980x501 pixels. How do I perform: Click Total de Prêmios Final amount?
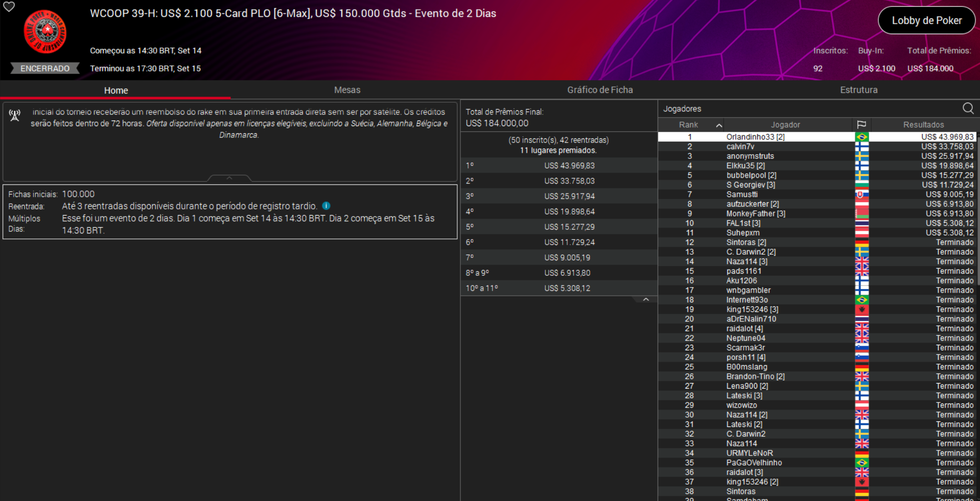(497, 123)
